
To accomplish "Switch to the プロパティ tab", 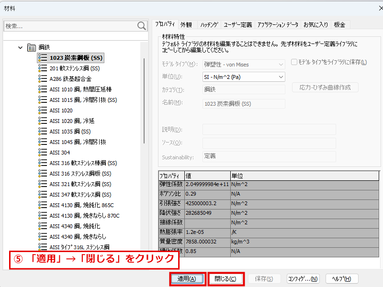I will [165, 24].
